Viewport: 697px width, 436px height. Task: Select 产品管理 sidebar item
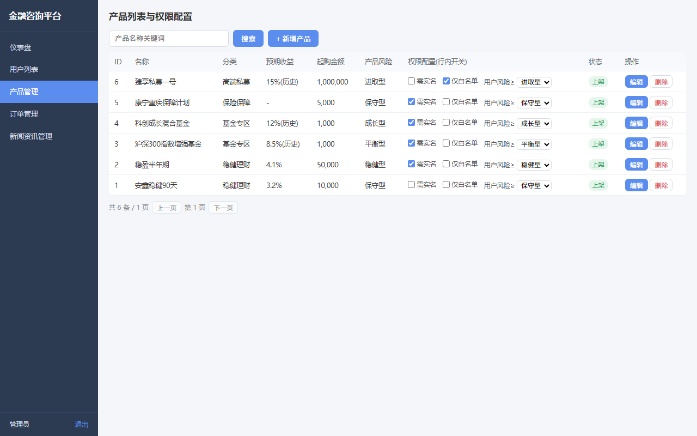click(49, 92)
